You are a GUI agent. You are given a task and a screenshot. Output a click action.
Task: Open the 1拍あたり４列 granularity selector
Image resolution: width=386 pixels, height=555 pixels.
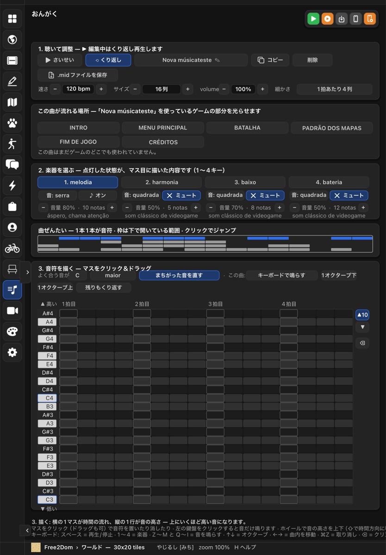335,89
